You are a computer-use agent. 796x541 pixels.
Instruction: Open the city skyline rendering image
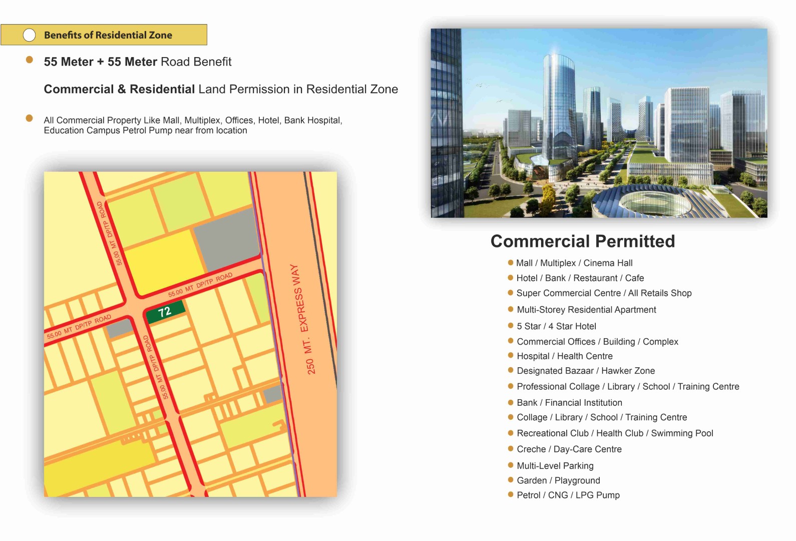(x=599, y=123)
